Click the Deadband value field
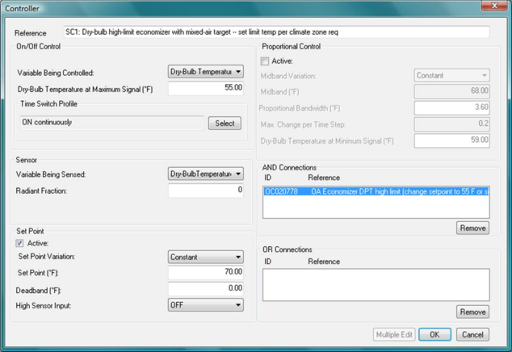Screen dimensions: 512x352 [x=206, y=289]
